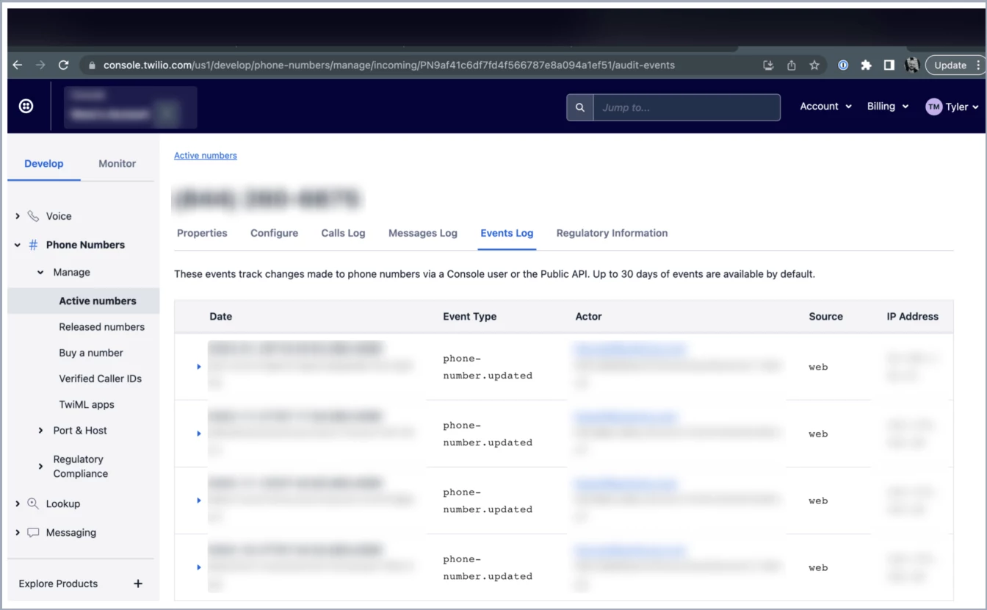Click the install/download icon in address bar

pos(768,65)
